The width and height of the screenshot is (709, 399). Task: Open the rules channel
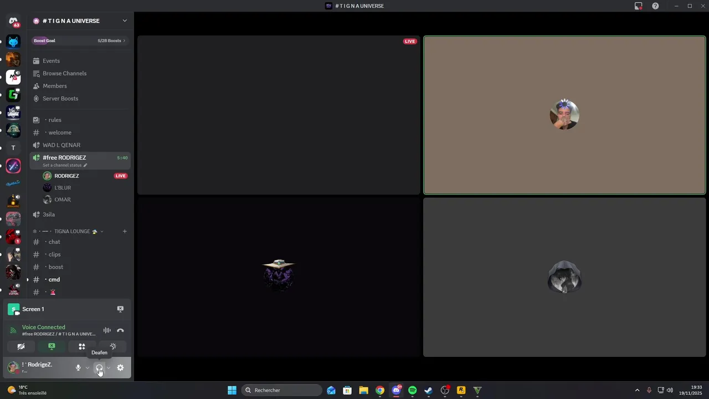[80, 120]
